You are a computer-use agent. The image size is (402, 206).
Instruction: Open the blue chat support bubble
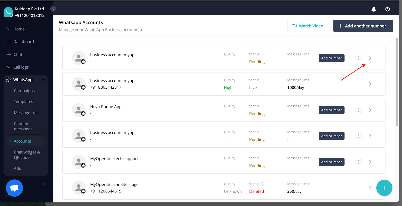pos(14,188)
